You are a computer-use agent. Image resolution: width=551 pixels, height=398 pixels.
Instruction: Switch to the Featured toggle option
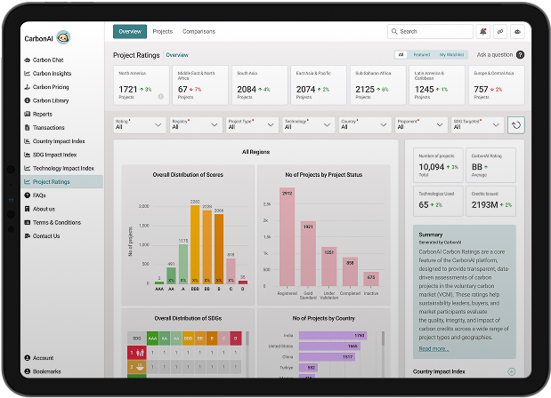coord(421,55)
